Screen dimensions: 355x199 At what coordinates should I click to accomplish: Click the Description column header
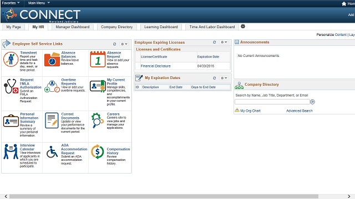point(150,87)
